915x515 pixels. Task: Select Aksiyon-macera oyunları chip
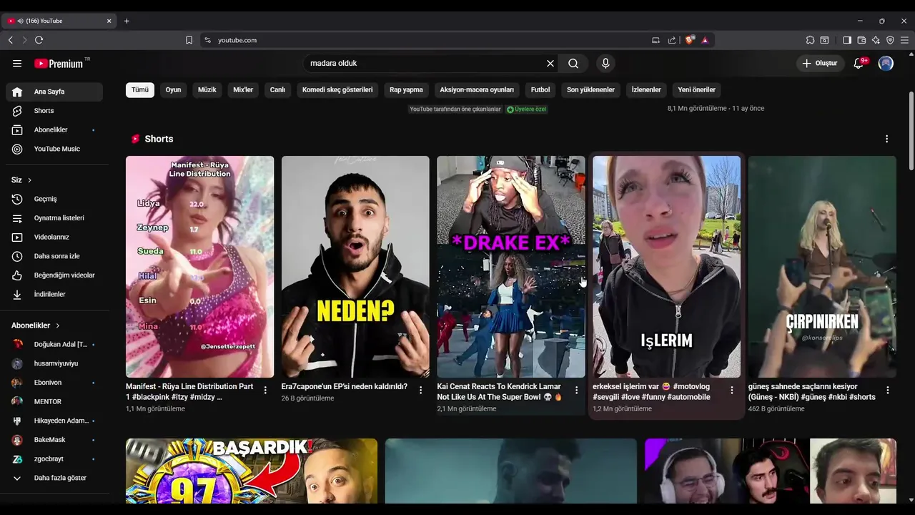point(477,90)
